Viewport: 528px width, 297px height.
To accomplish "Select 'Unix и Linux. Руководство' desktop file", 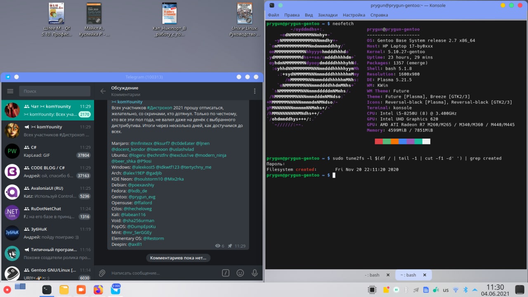I will [x=245, y=20].
